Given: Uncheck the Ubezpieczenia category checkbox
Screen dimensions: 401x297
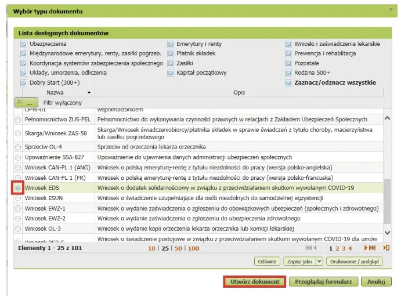Looking at the screenshot, I should click(24, 44).
